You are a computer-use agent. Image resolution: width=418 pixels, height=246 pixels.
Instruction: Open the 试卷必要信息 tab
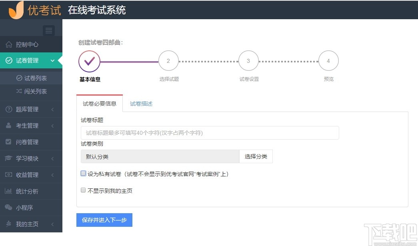point(99,103)
